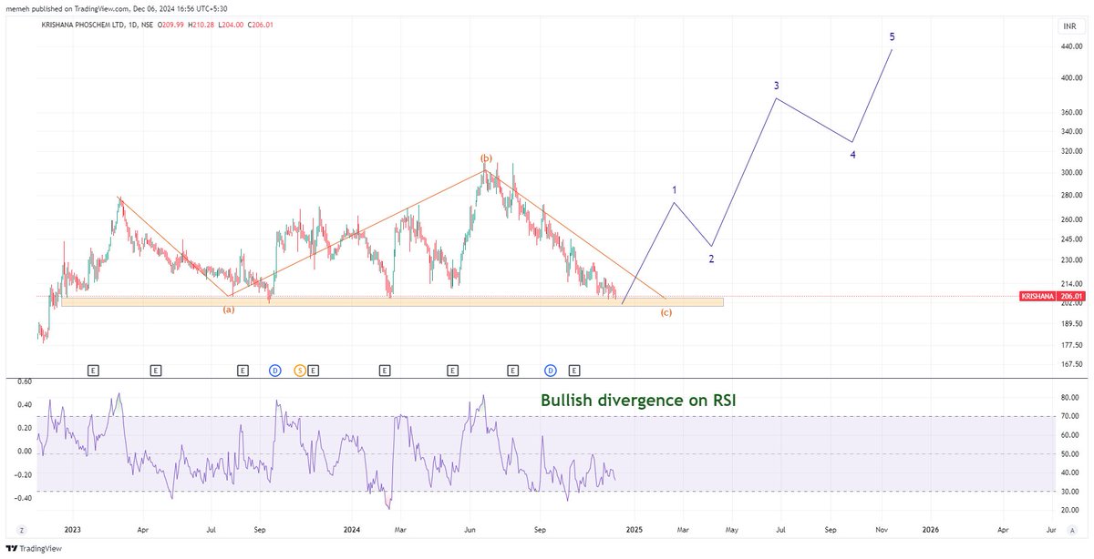Select wave label 4 on the projection
Viewport: 1094px width, 559px height.
click(852, 155)
